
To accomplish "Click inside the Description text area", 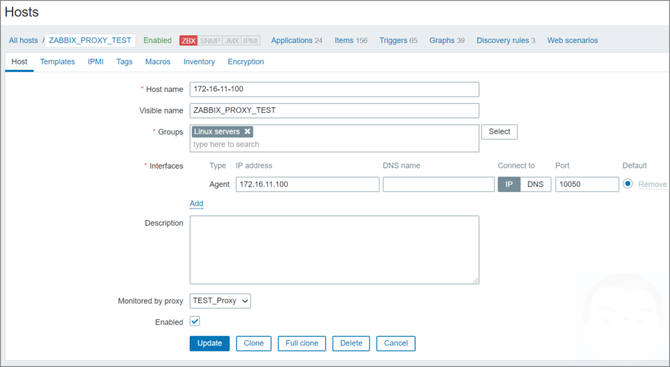I will click(334, 249).
